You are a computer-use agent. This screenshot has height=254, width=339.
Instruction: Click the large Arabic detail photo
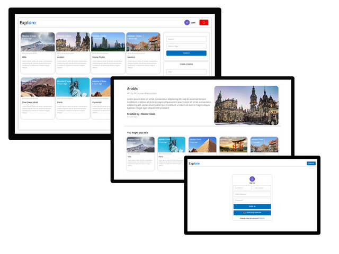[246, 105]
